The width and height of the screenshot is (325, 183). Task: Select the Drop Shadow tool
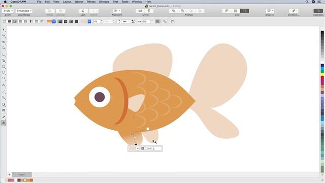click(x=4, y=104)
